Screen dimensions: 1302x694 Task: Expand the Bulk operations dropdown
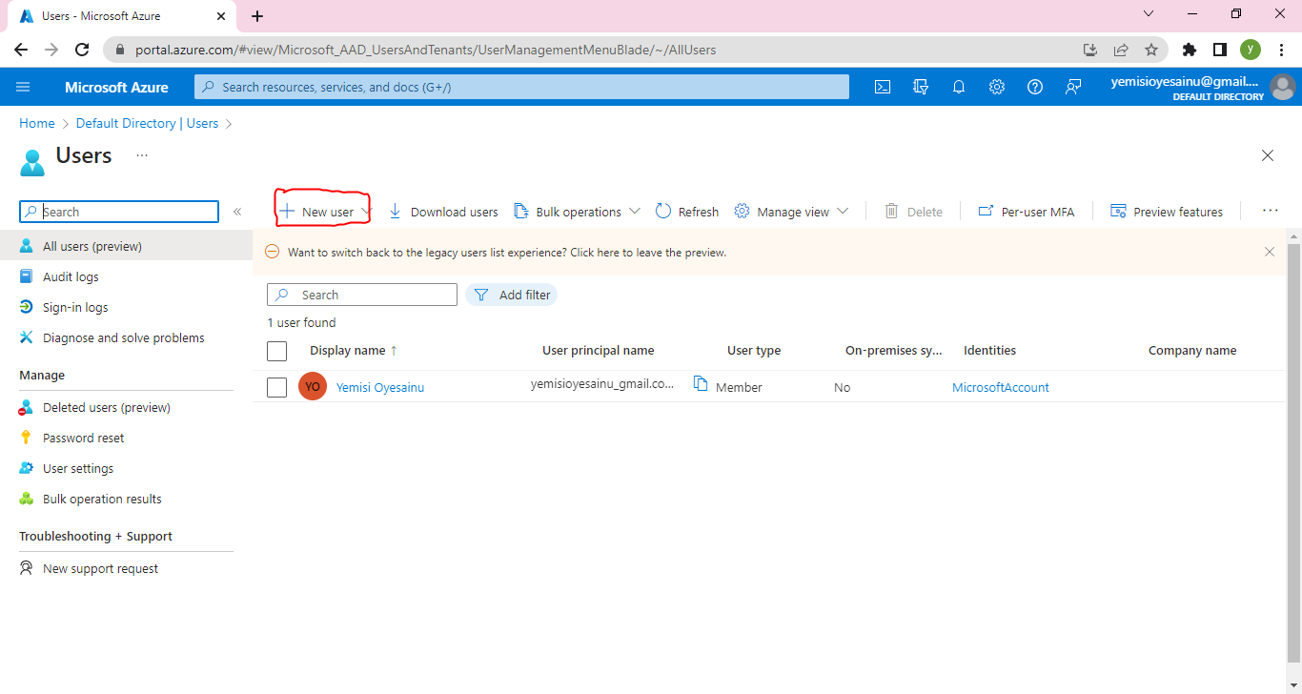tap(635, 212)
